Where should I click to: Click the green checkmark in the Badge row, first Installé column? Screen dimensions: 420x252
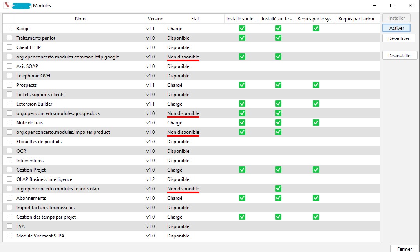point(242,28)
